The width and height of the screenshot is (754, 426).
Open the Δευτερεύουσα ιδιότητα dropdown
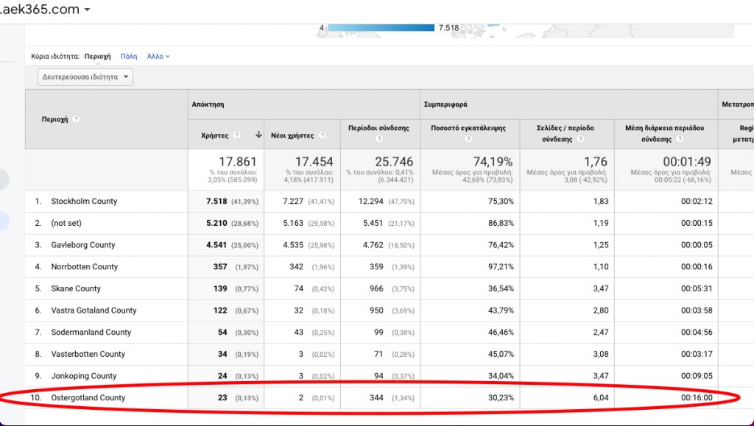click(x=85, y=77)
